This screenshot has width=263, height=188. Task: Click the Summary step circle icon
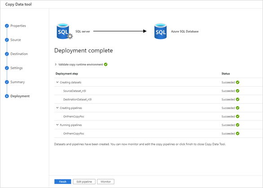pyautogui.click(x=7, y=82)
